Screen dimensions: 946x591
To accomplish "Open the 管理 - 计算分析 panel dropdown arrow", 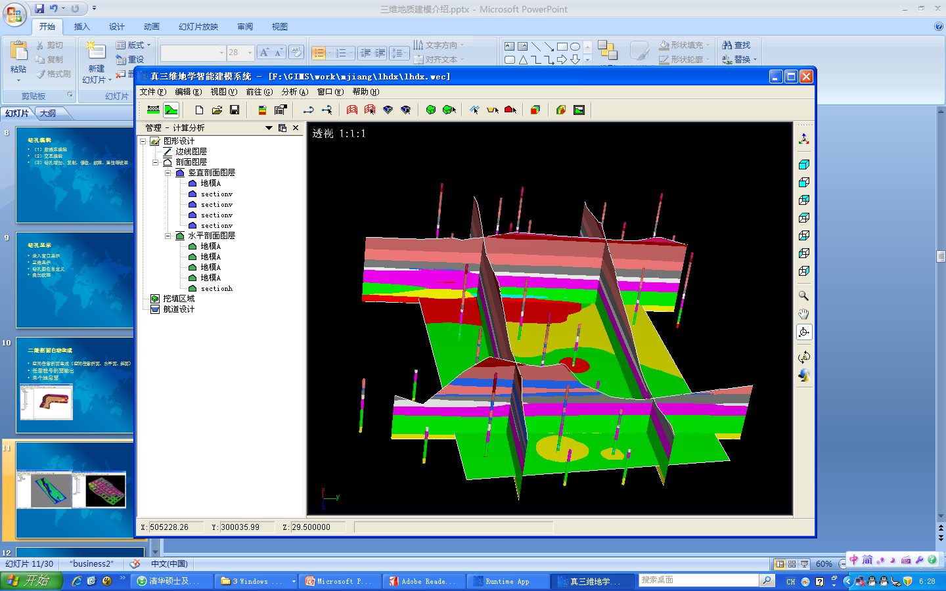I will (269, 128).
